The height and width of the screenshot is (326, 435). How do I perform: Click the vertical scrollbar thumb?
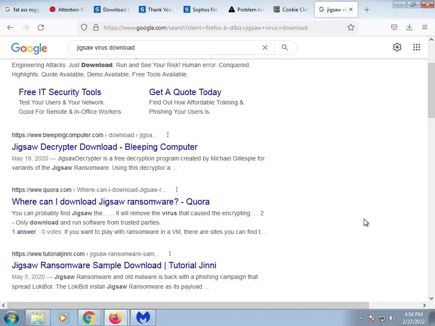pos(431,90)
